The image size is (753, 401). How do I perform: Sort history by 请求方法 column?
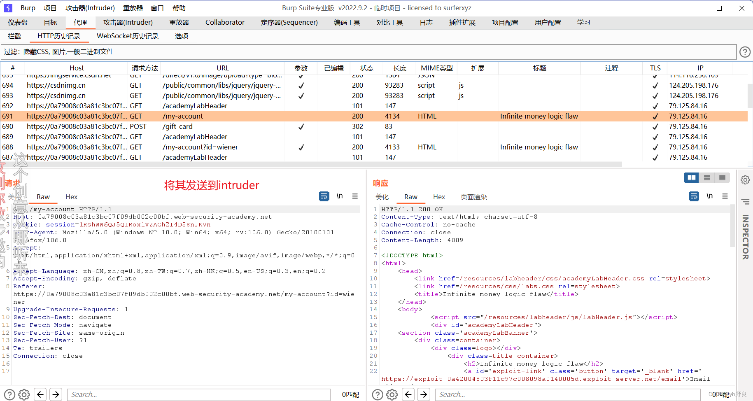click(145, 68)
